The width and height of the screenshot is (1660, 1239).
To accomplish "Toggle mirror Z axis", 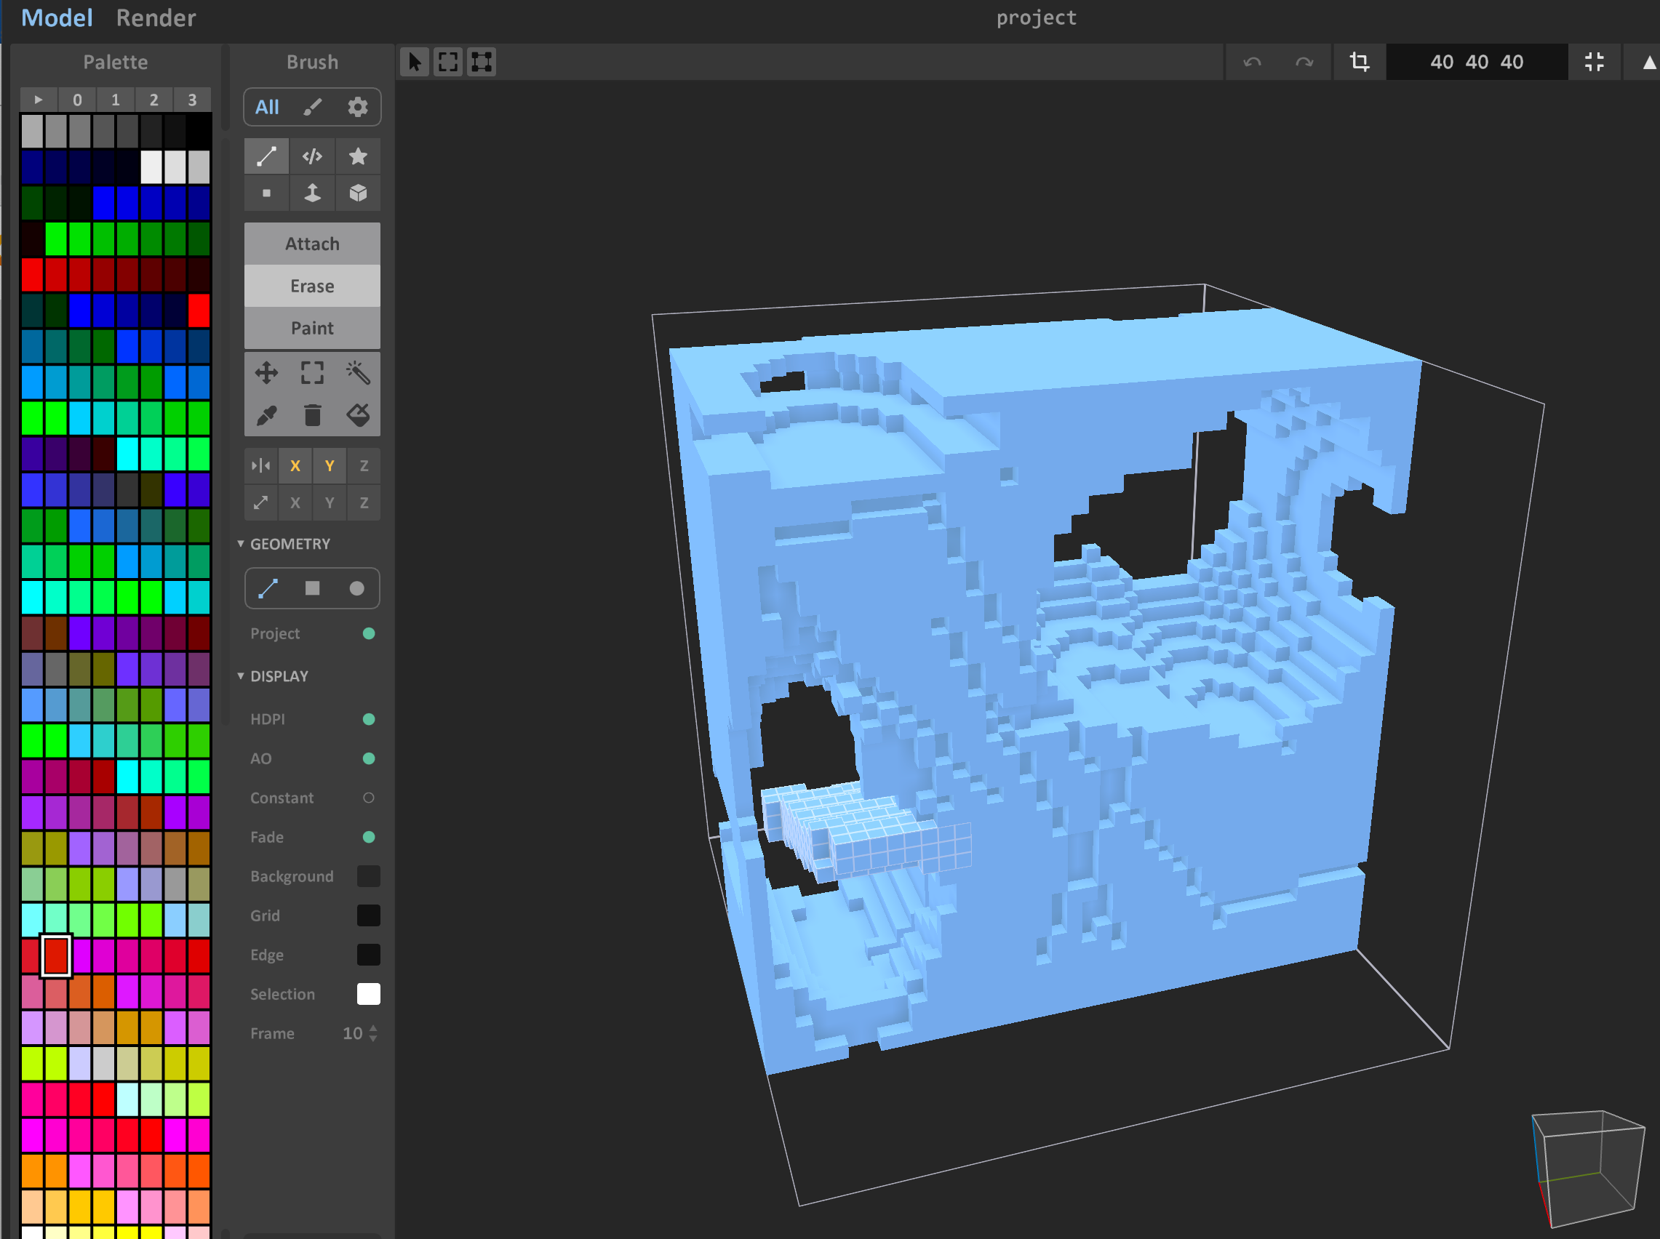I will pos(364,466).
